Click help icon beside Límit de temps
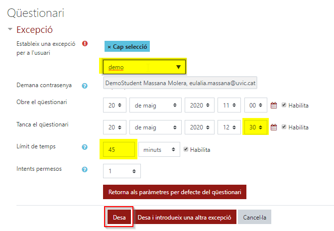Image resolution: width=334 pixels, height=231 pixels. point(85,147)
